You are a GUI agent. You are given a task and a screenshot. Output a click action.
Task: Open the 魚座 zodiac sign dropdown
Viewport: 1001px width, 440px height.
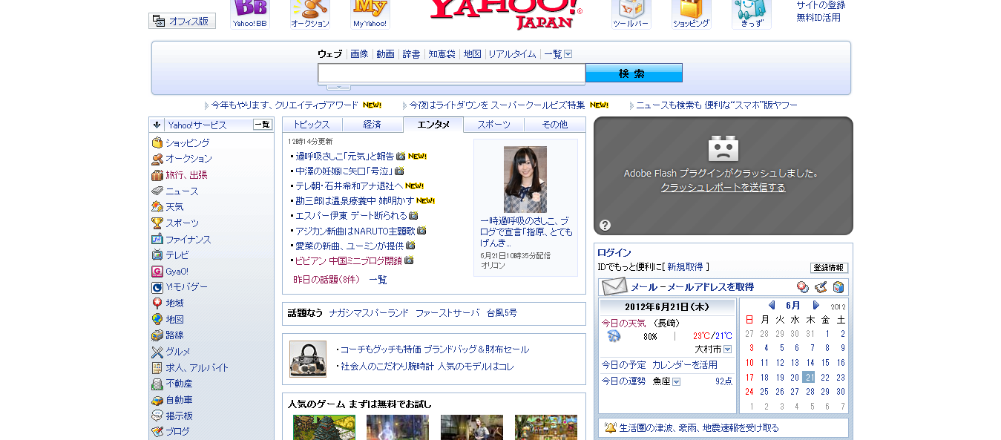tap(676, 381)
